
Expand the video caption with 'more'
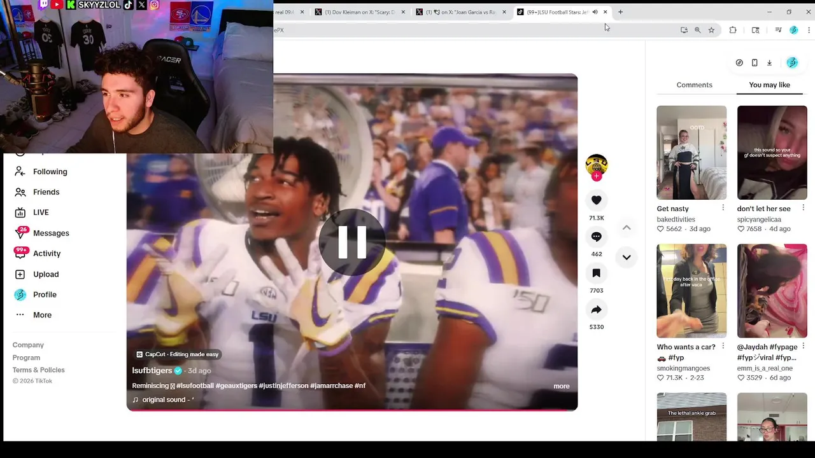[x=562, y=386]
